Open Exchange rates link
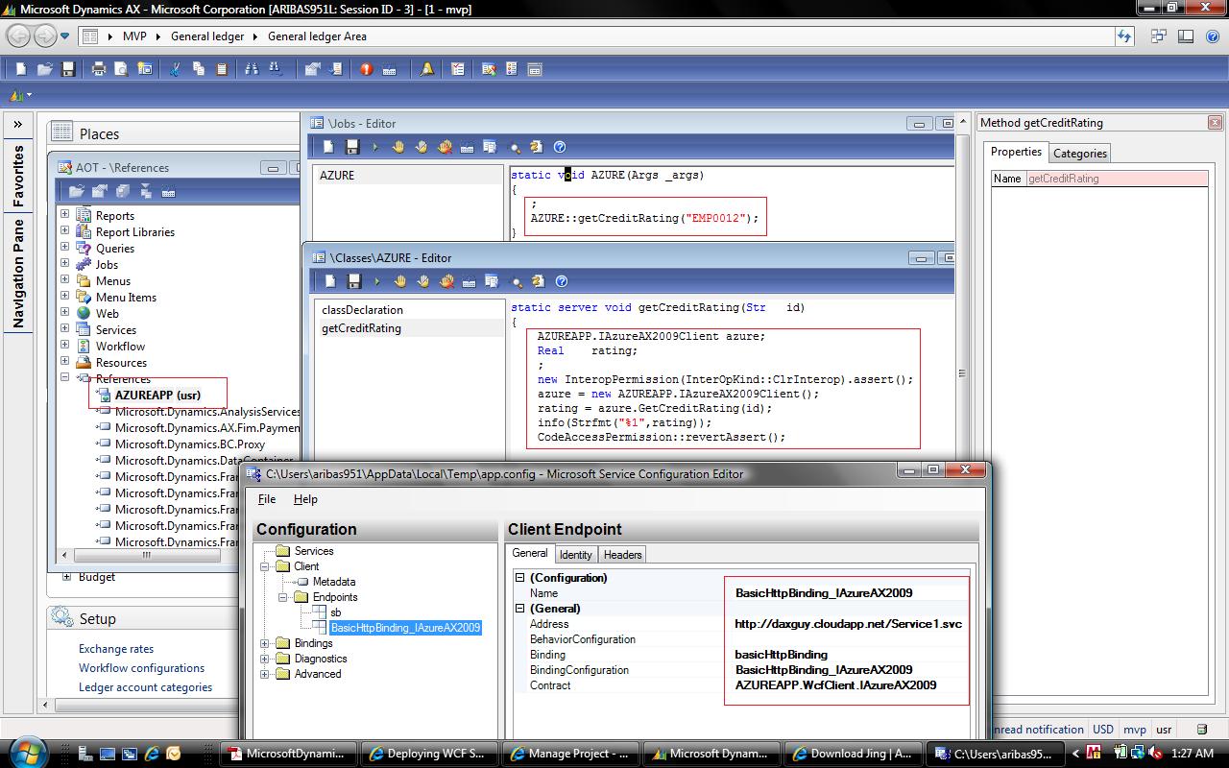The height and width of the screenshot is (768, 1229). click(x=116, y=649)
